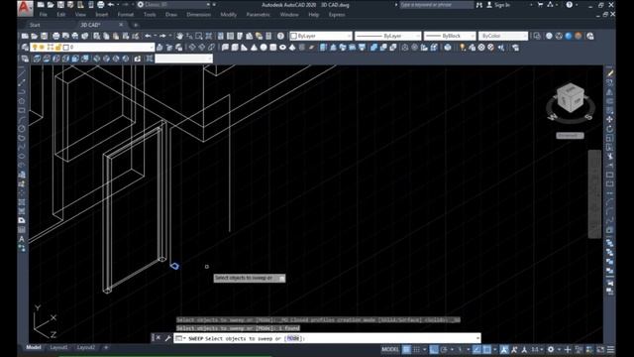The image size is (634, 357).
Task: Open Layer Properties Manager
Action: 25,48
